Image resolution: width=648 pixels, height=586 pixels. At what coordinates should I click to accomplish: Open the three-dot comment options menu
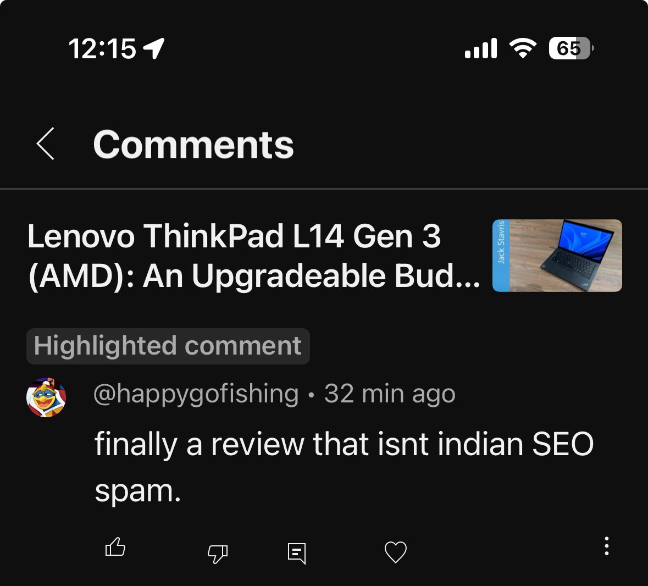(606, 546)
